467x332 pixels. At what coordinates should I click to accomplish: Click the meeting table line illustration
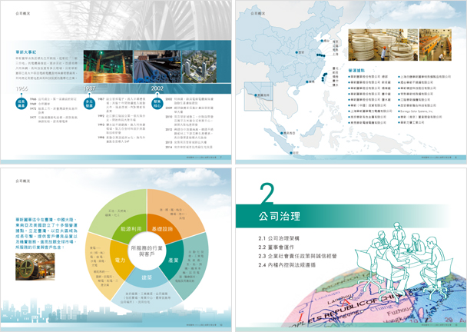[x=404, y=262]
